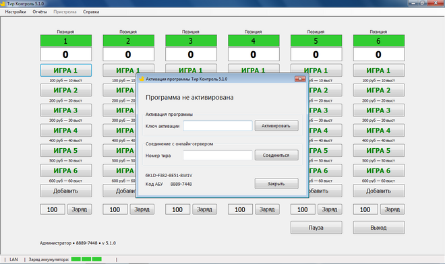Image resolution: width=445 pixels, height=264 pixels.
Task: Focus the Ключ активации input field
Action: [218, 126]
